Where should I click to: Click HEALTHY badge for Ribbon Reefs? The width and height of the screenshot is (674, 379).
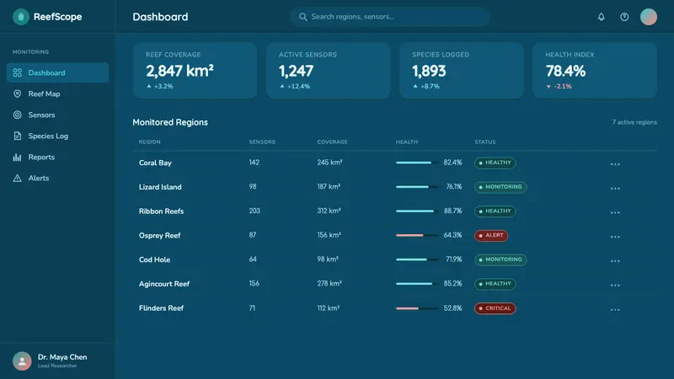point(495,211)
